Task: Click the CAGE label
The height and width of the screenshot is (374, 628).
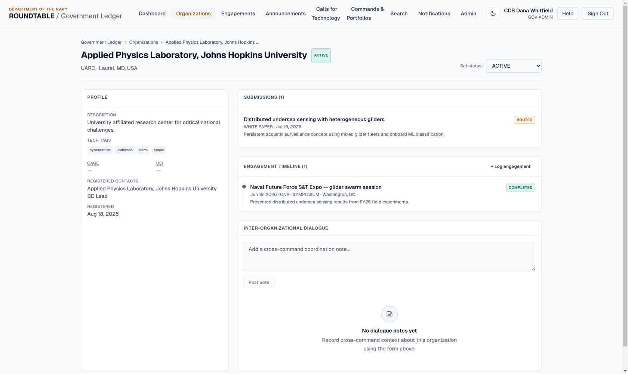Action: (x=93, y=163)
